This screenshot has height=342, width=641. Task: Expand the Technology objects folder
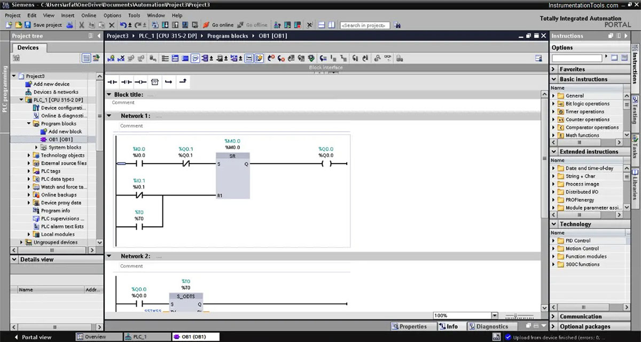coord(29,156)
